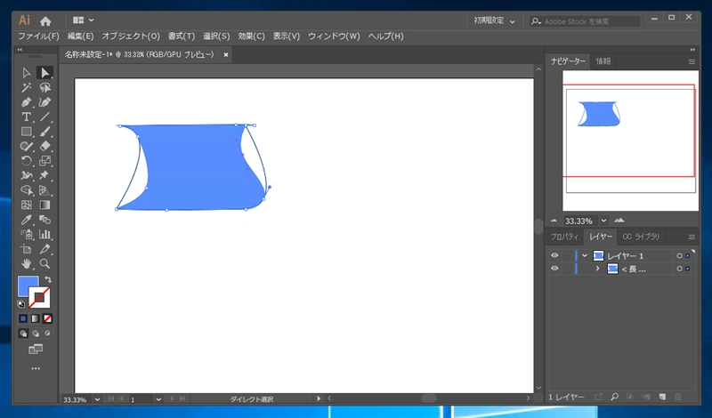The image size is (712, 418).
Task: Enable Draw Behind mode
Action: click(x=36, y=334)
